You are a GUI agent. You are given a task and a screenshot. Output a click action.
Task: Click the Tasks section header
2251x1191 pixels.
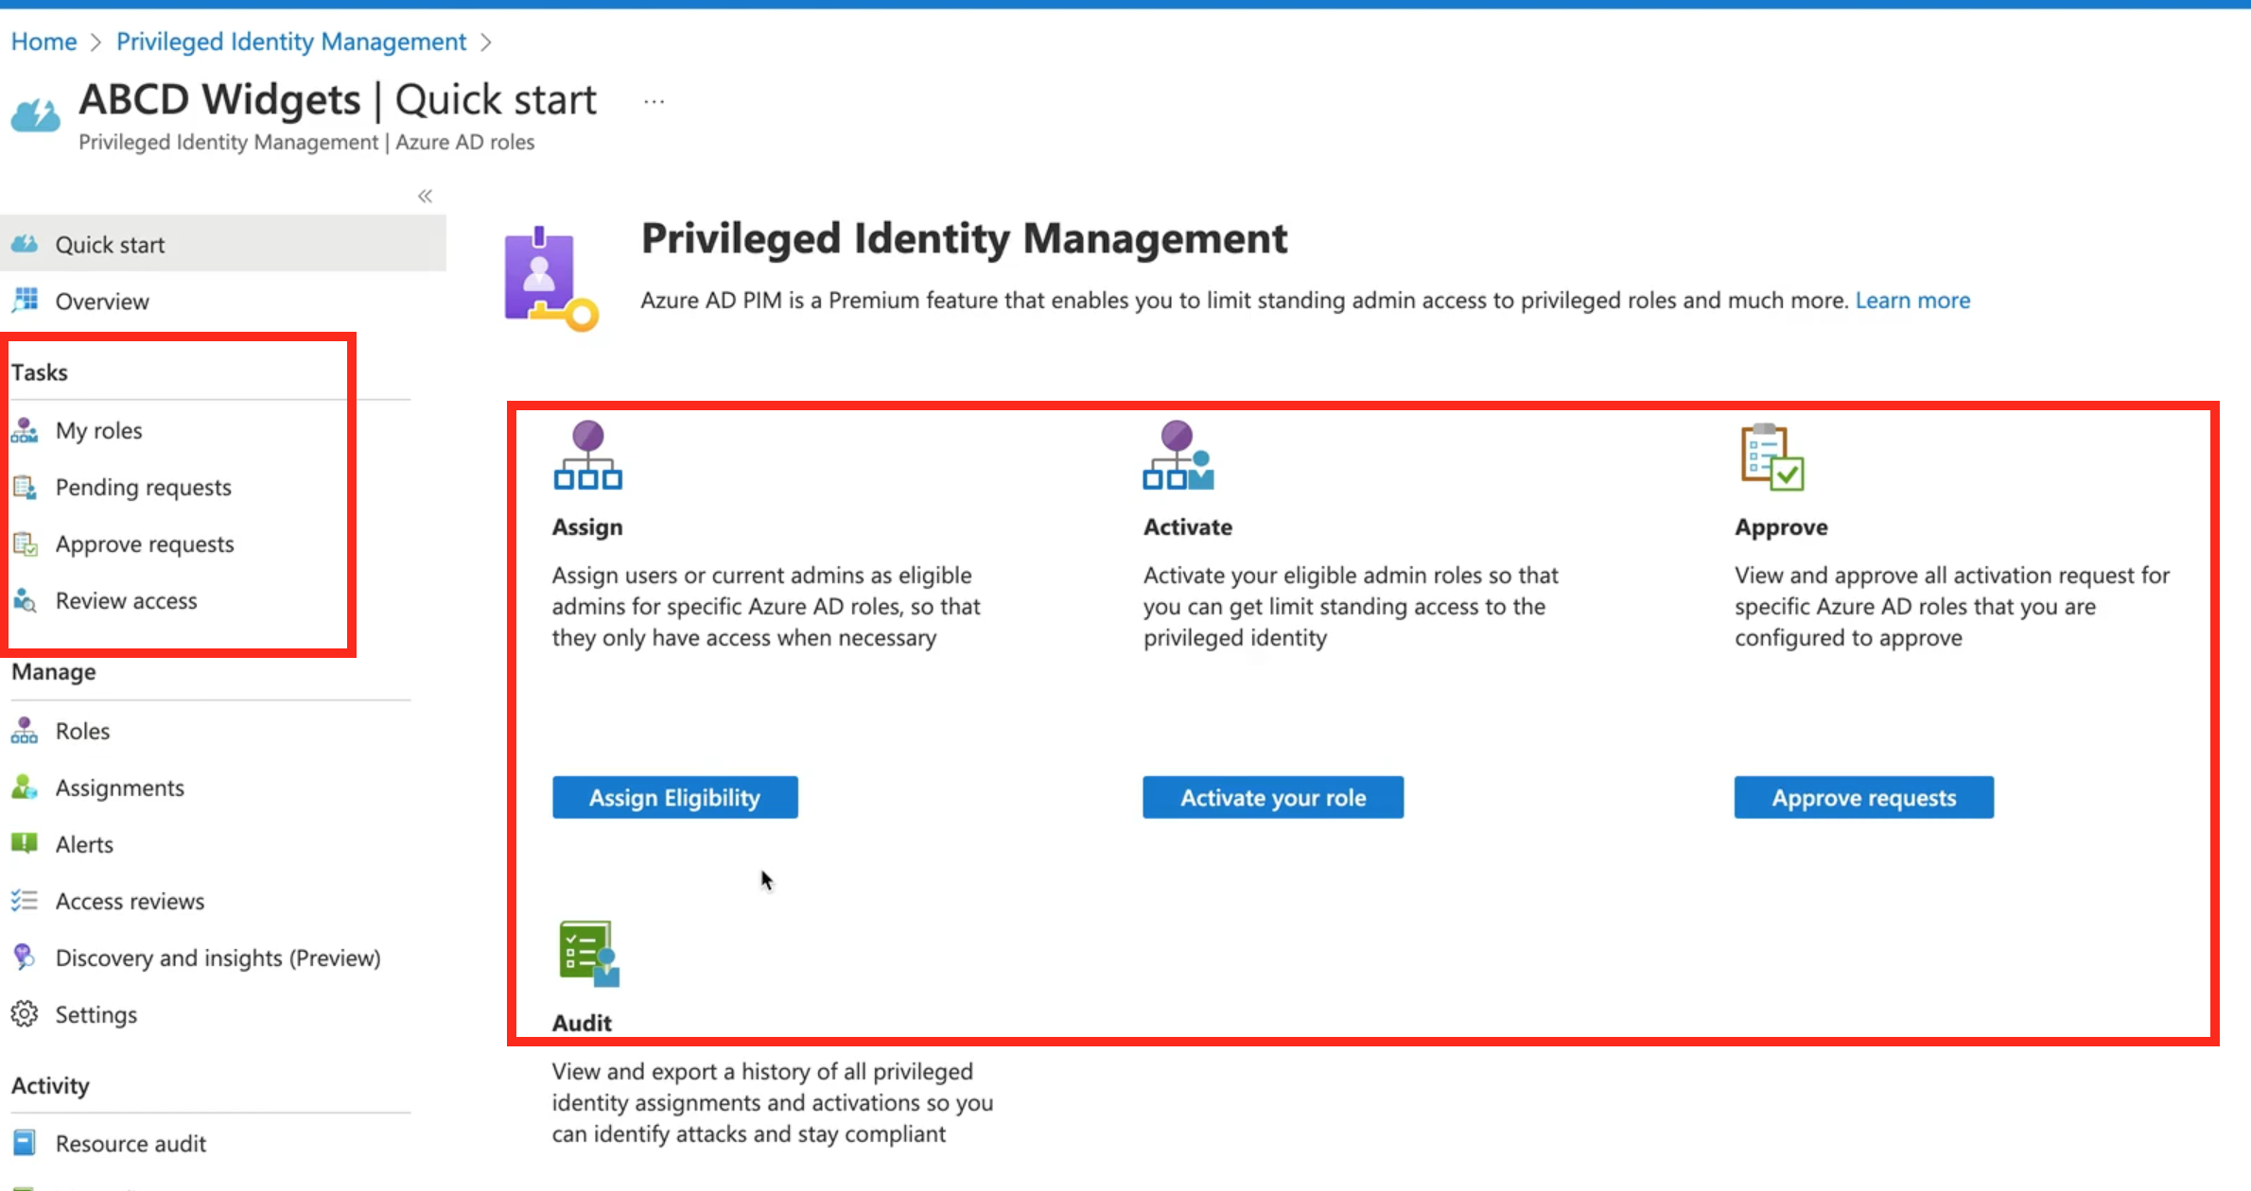pyautogui.click(x=40, y=371)
